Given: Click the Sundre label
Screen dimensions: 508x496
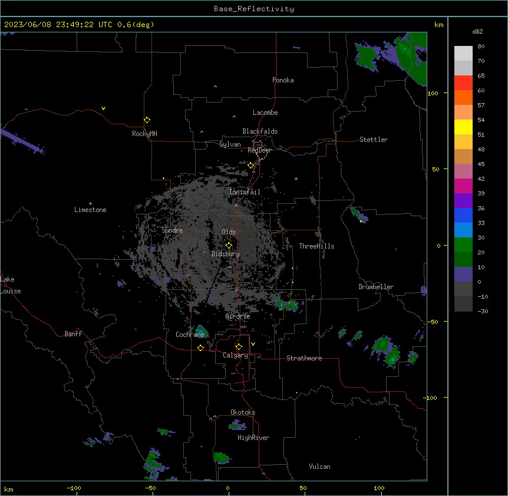Looking at the screenshot, I should [172, 230].
